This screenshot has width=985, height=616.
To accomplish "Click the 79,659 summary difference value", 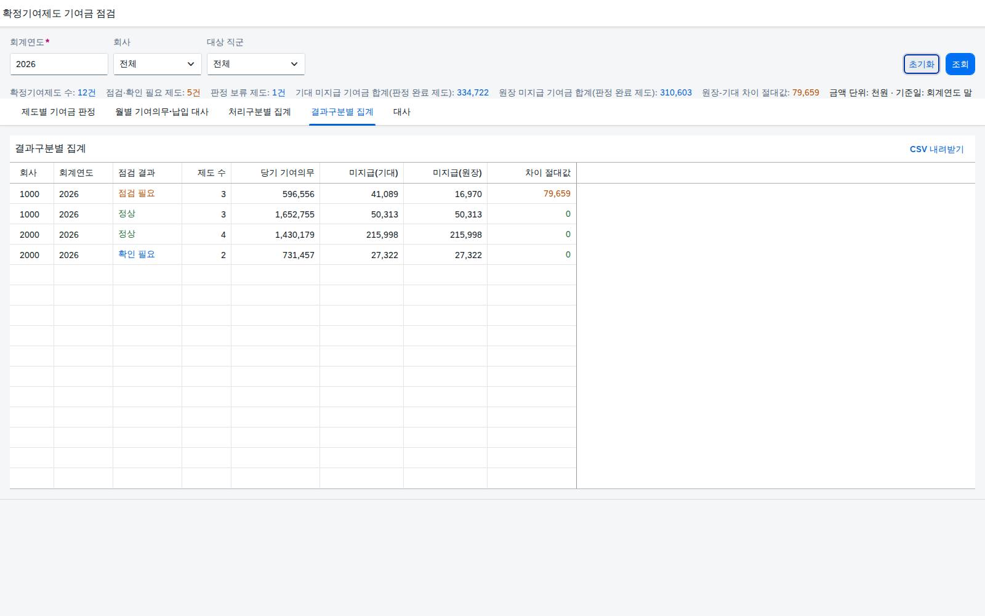I will click(806, 92).
